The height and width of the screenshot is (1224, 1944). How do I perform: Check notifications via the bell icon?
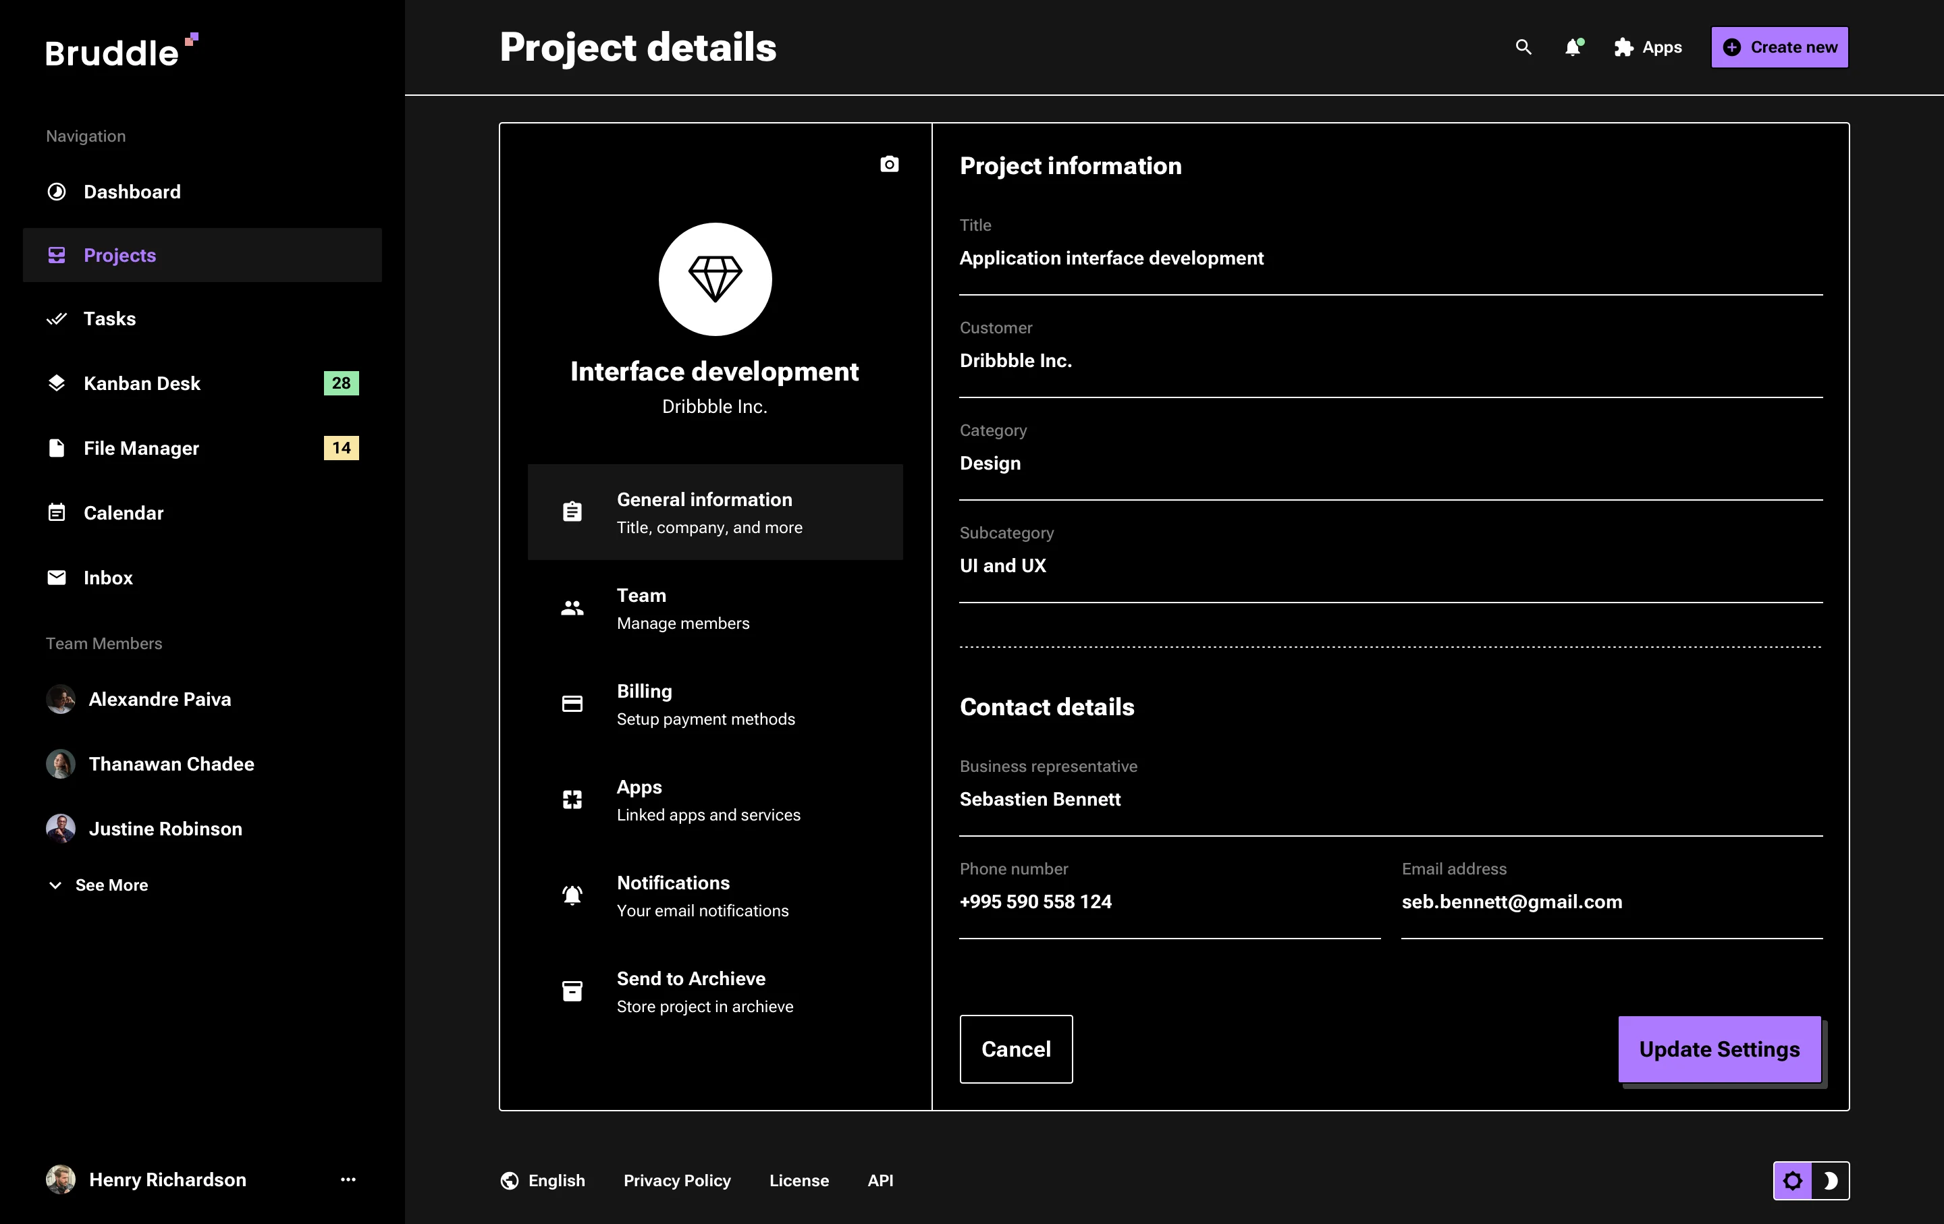pyautogui.click(x=1573, y=47)
